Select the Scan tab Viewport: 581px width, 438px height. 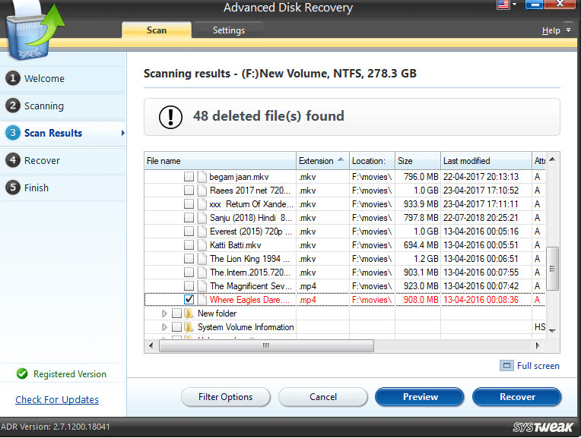tap(157, 30)
